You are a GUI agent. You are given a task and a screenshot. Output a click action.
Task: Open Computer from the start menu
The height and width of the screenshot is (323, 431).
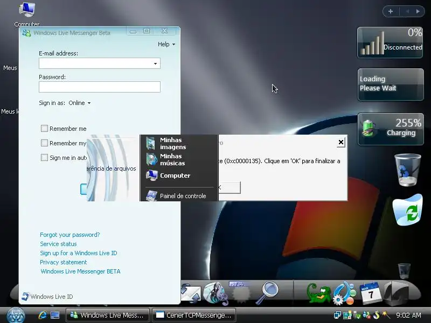click(x=168, y=175)
